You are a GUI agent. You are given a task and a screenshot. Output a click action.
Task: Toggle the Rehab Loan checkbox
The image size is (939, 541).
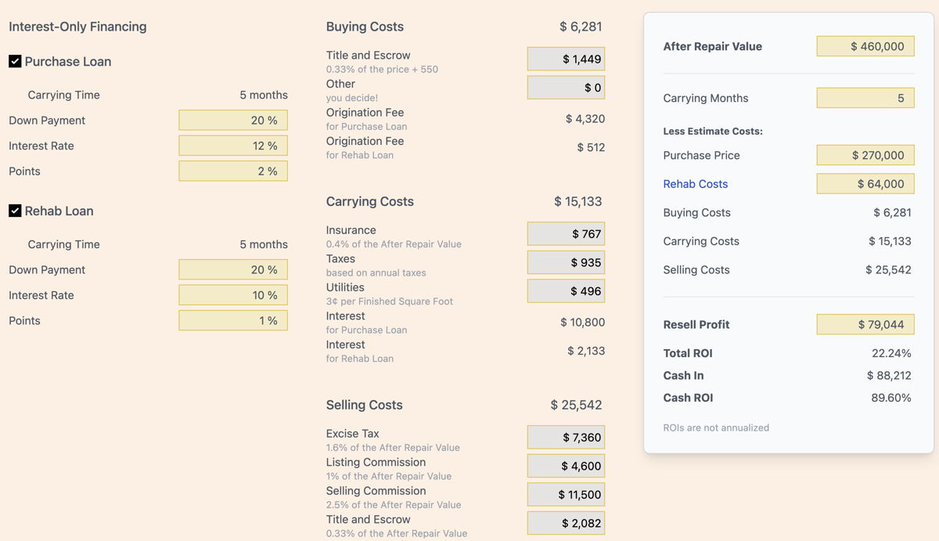point(15,211)
